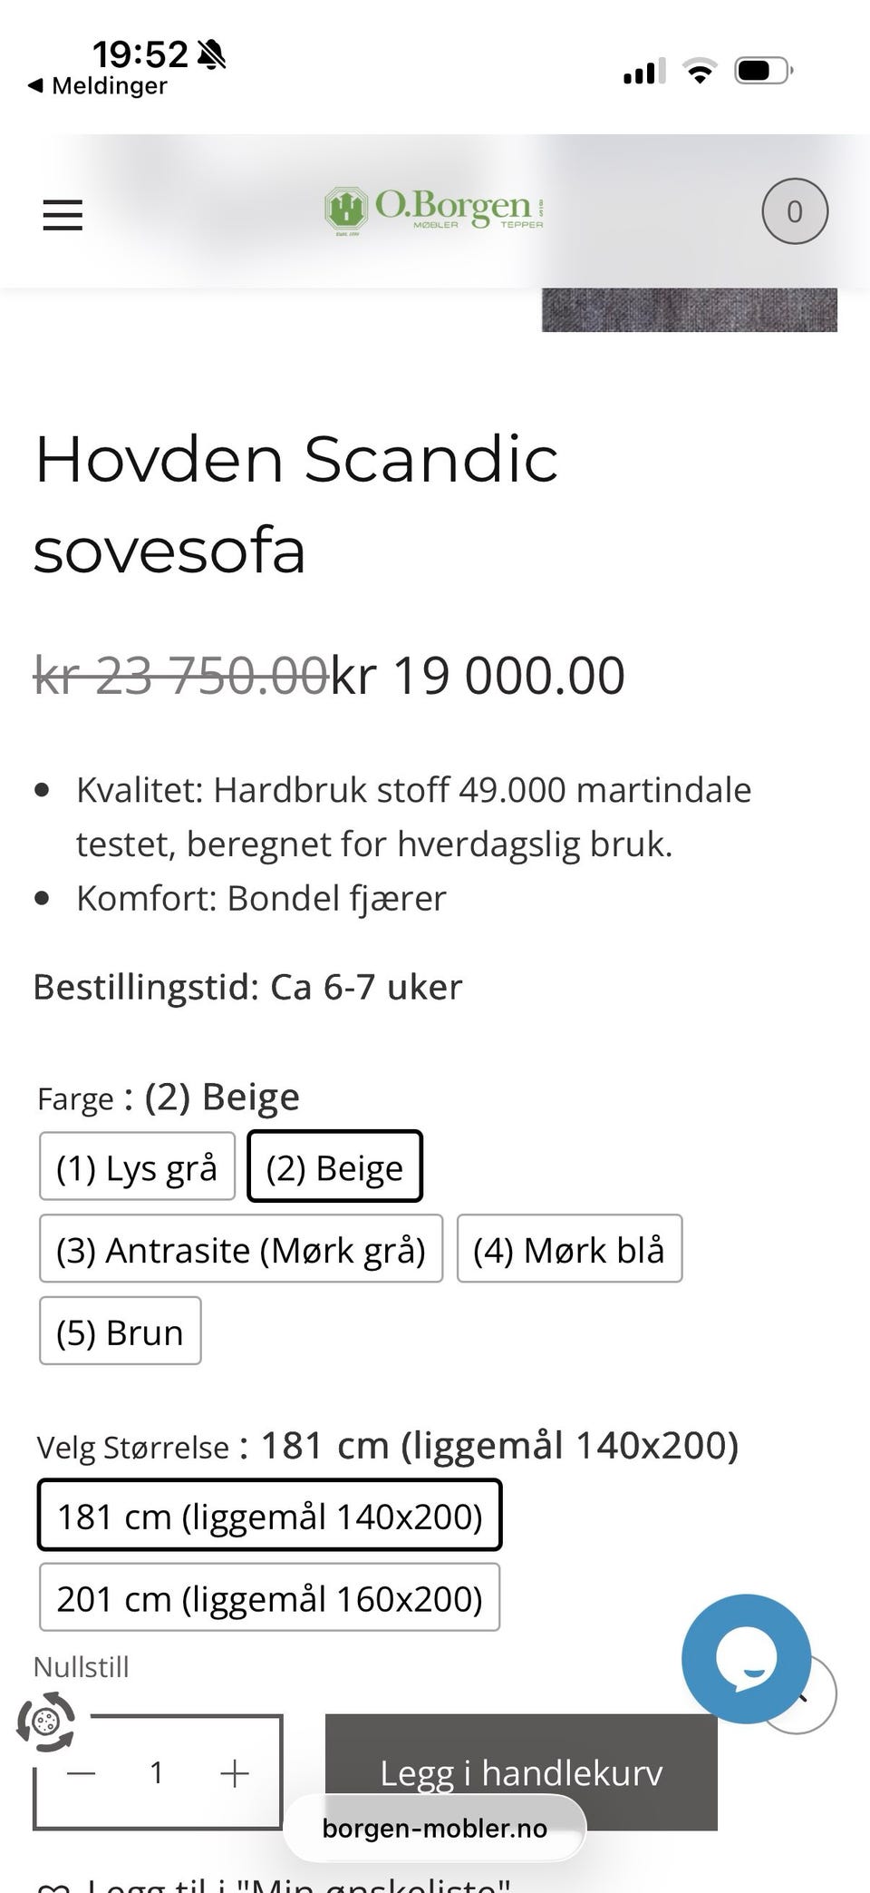
Task: Open the blue chat bubble
Action: pos(746,1658)
